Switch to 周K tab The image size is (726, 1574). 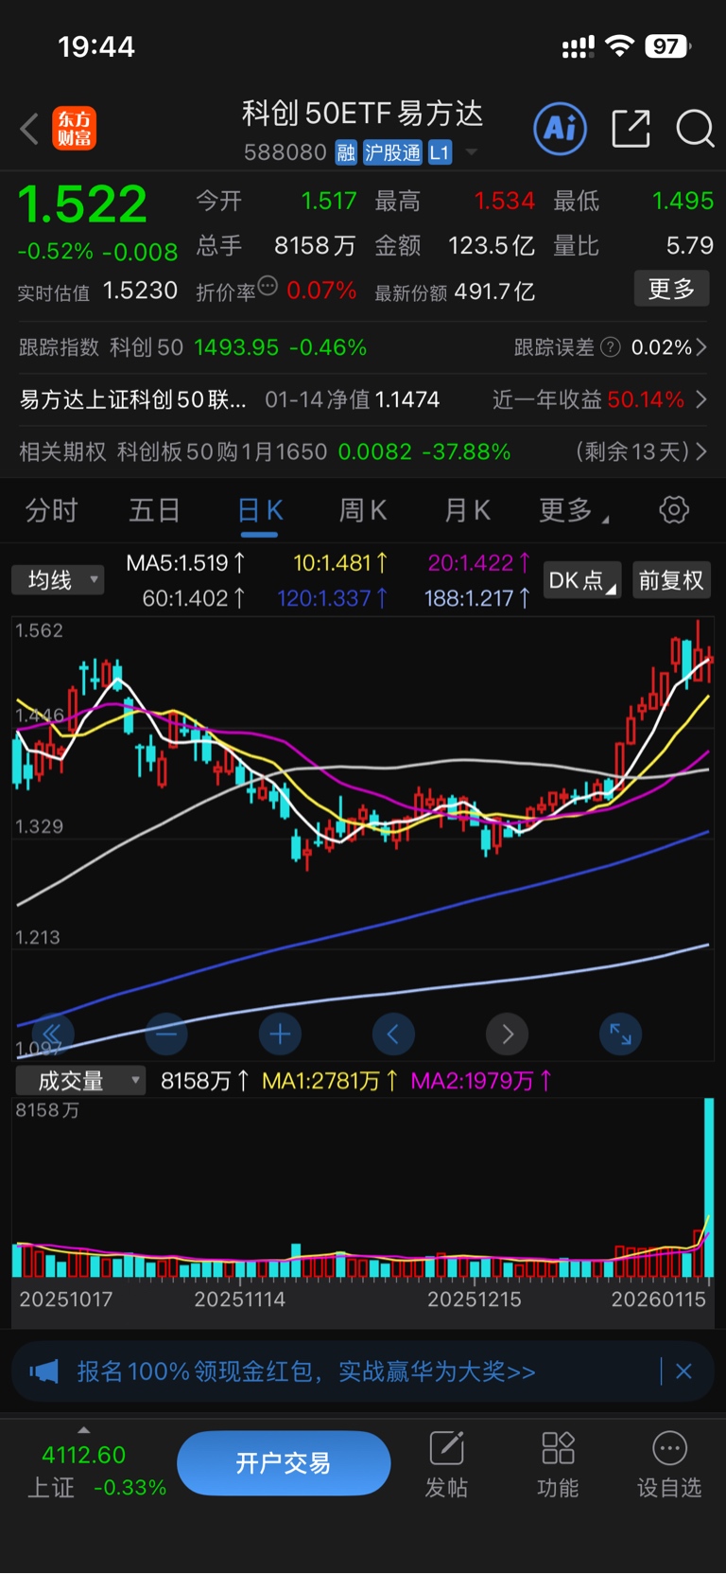click(x=363, y=511)
